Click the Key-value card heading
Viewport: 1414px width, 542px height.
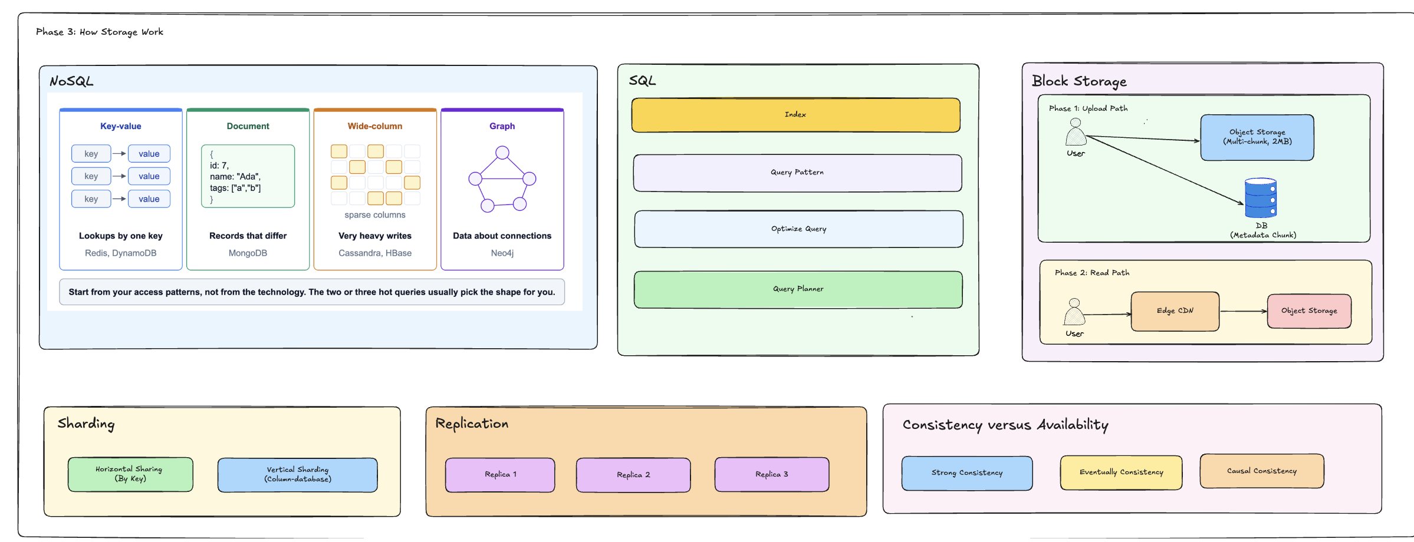(x=121, y=126)
